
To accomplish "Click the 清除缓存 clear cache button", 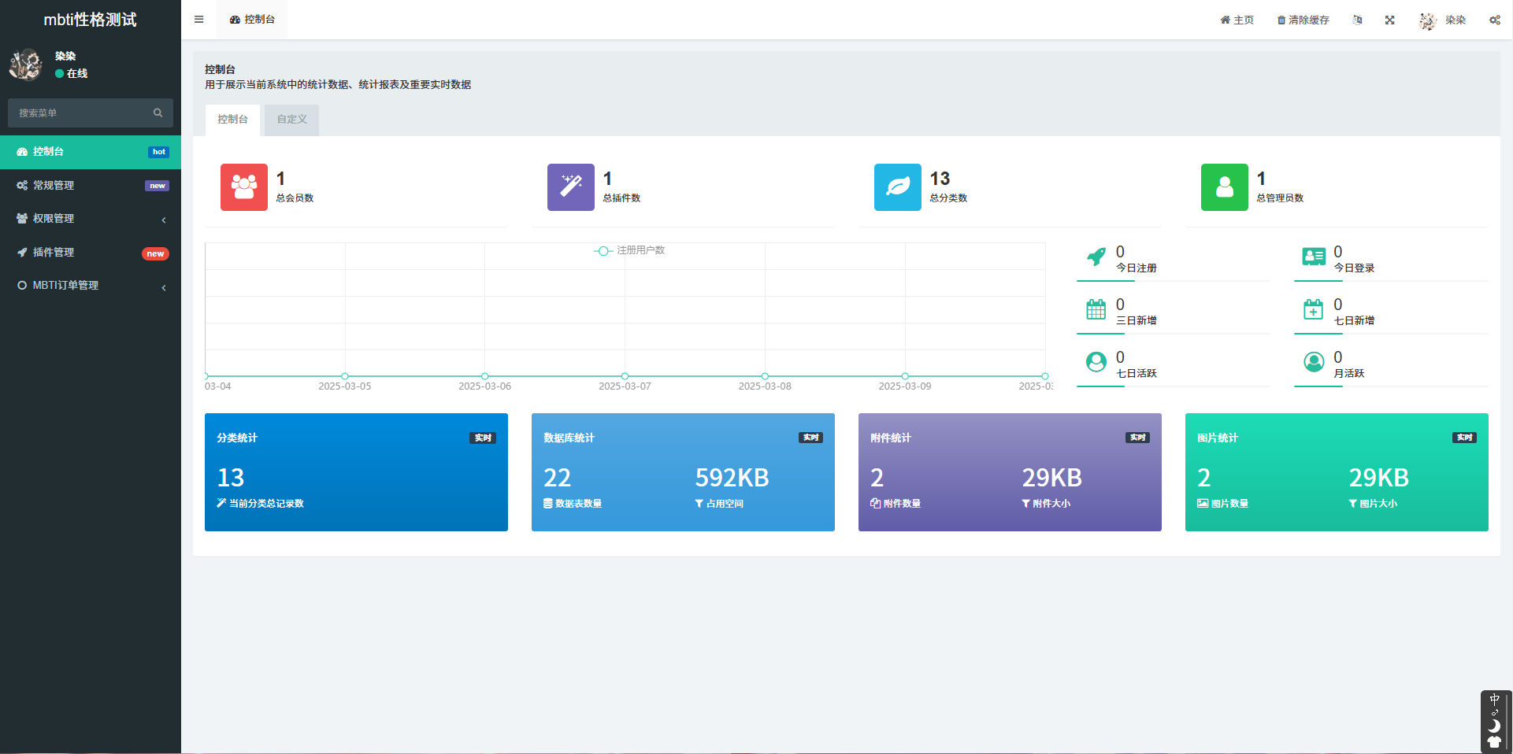I will (1303, 20).
